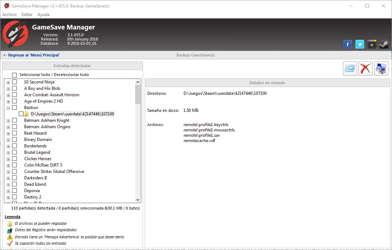This screenshot has height=250, width=392.
Task: Expand the 10 Second Ninja node
Action: pyautogui.click(x=8, y=82)
